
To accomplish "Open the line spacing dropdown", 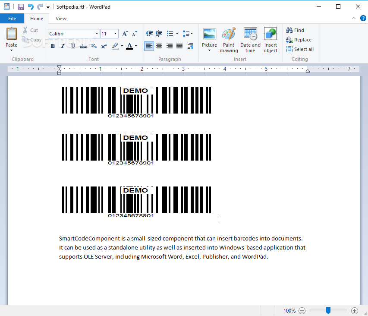I will pos(188,34).
